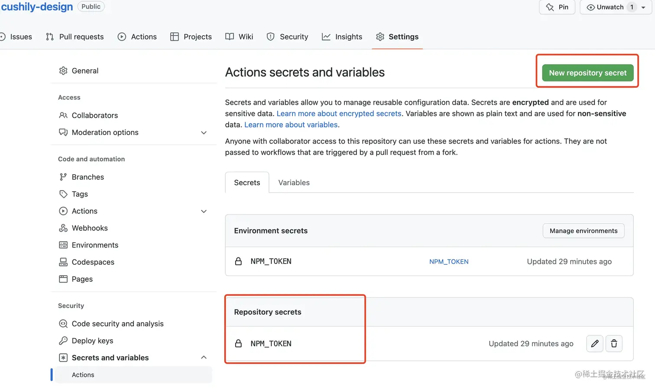This screenshot has width=655, height=389.
Task: Open the Insights repository tab
Action: pos(342,37)
